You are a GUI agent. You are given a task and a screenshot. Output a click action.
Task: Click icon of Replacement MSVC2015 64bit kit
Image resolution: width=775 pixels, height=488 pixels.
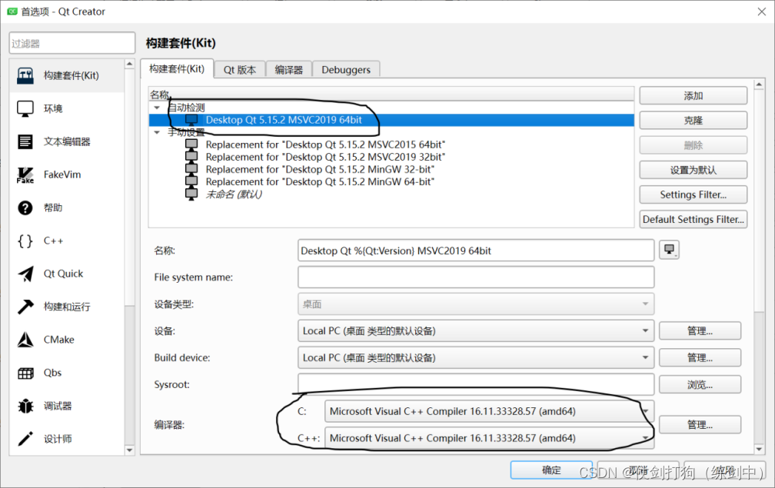pyautogui.click(x=191, y=144)
